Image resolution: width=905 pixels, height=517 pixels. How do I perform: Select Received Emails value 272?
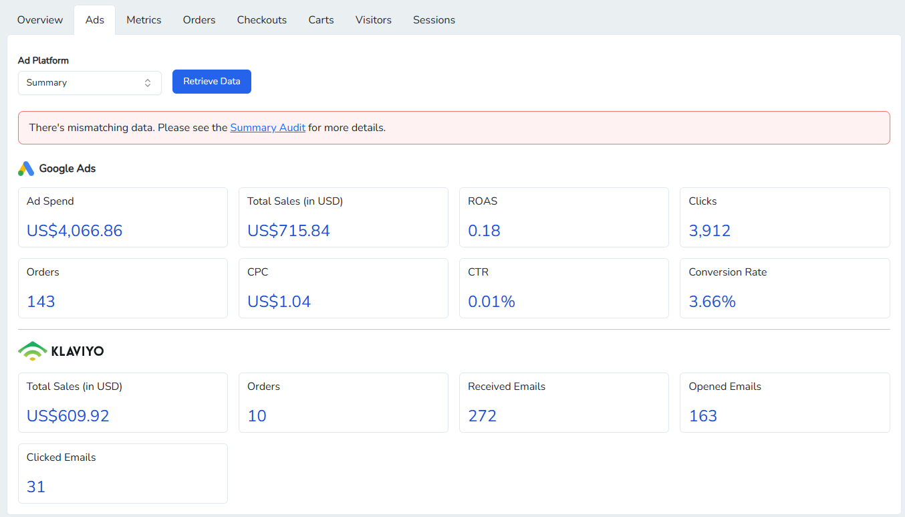pos(483,416)
